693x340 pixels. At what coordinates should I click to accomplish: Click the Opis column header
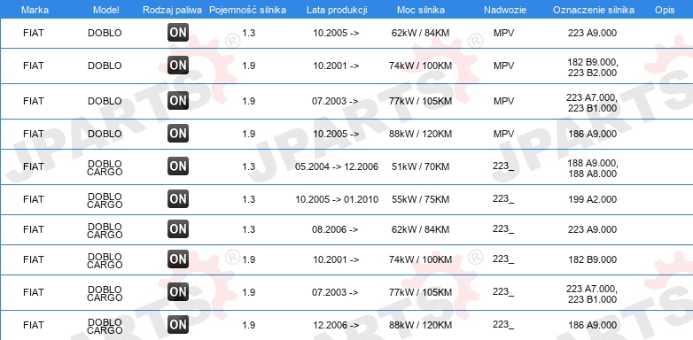pos(665,10)
